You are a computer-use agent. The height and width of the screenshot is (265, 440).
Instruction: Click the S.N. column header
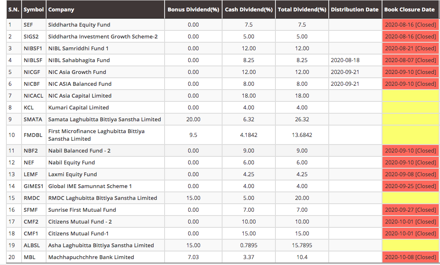pyautogui.click(x=14, y=9)
